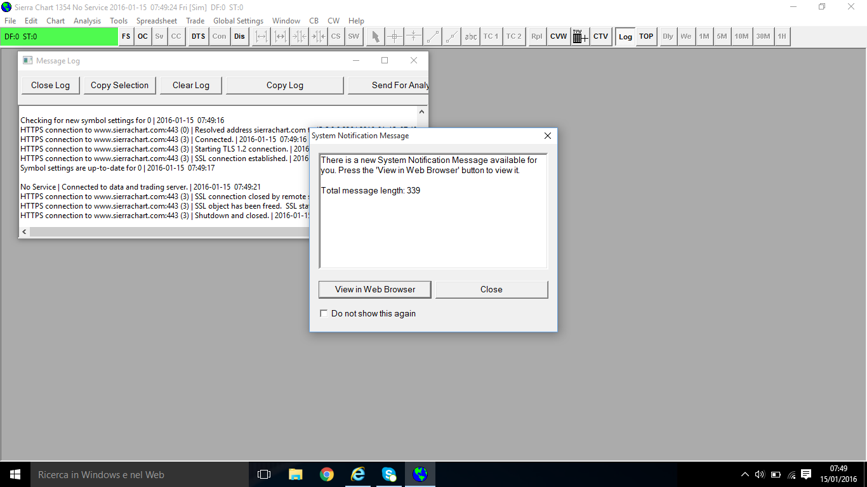Click the 30M timeframe button

[763, 36]
